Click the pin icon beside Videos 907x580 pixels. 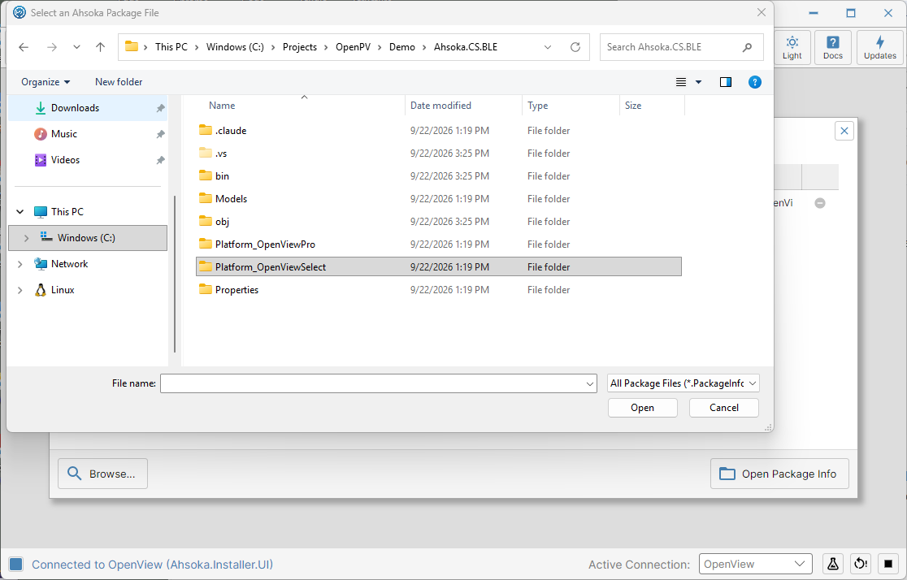point(160,160)
